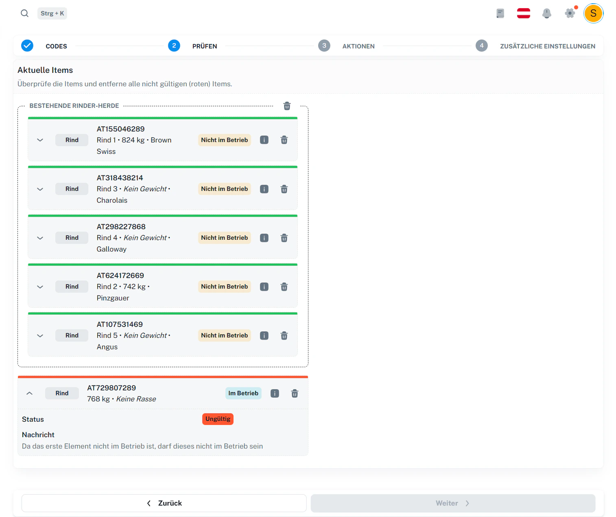Click the red Ungültig status badge

(218, 419)
